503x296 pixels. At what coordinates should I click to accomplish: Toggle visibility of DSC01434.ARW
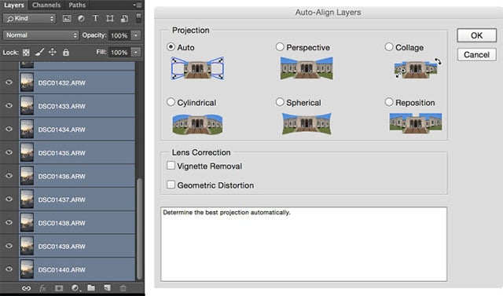pos(9,129)
